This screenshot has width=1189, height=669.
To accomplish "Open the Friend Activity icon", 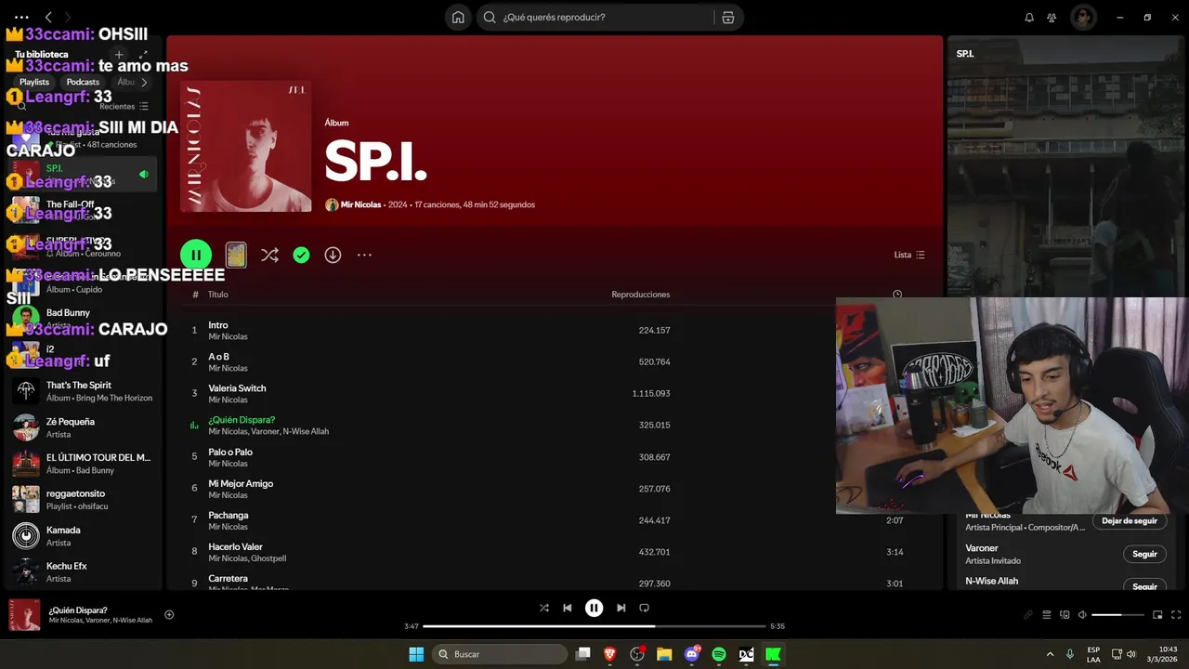I will click(x=1052, y=17).
